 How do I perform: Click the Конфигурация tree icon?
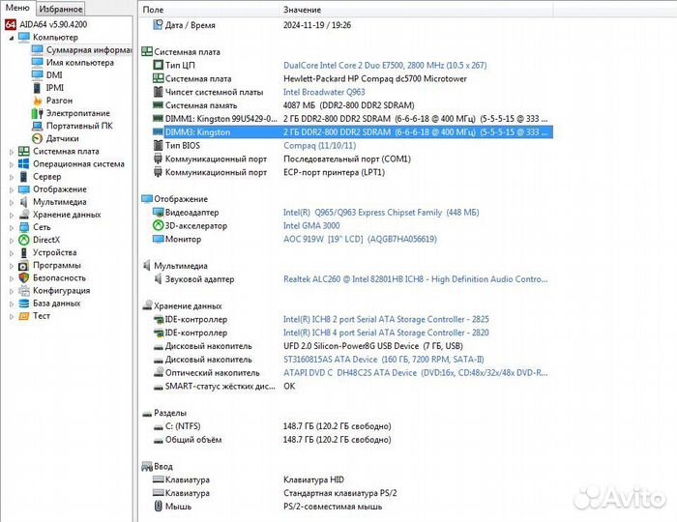[24, 291]
